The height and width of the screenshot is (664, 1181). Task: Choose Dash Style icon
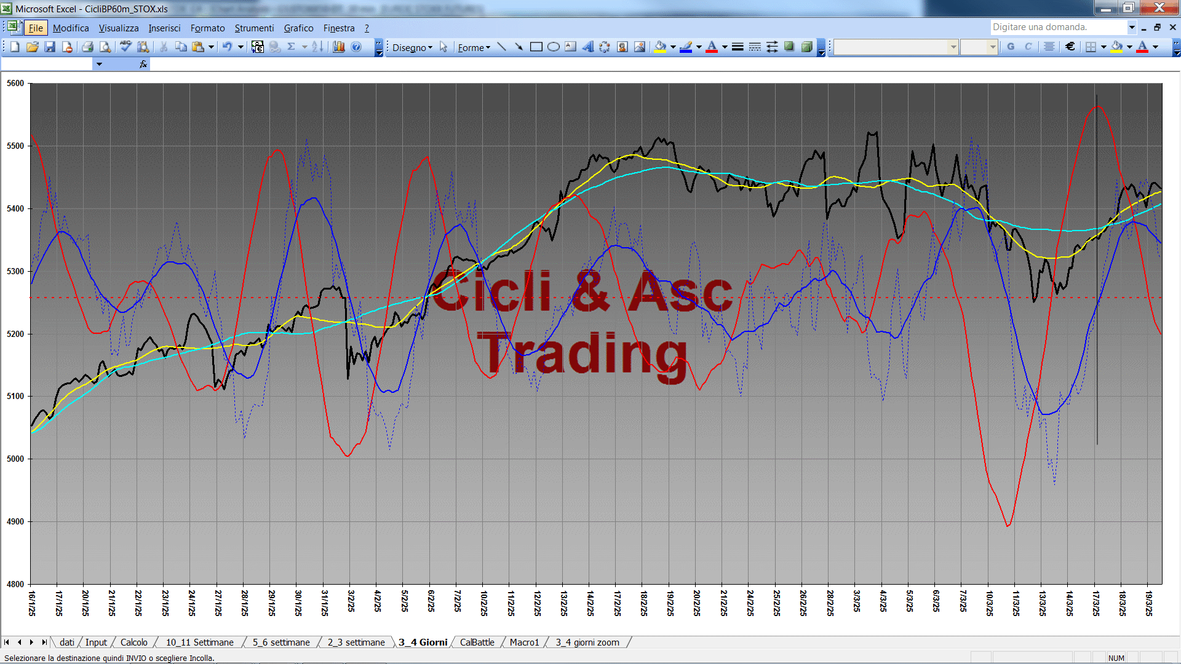point(755,47)
